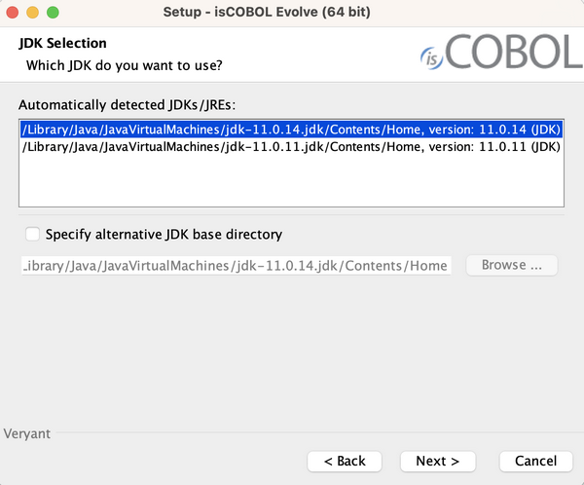Click the 'Automatically detected JDKs/JREs:' label
584x485 pixels.
point(127,105)
